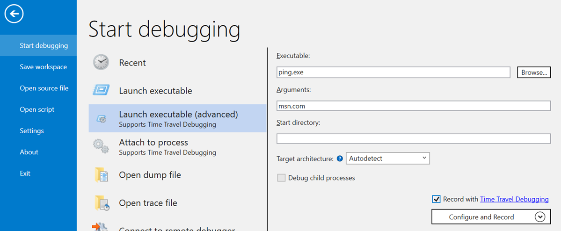Click the Recent clock icon

[x=101, y=62]
